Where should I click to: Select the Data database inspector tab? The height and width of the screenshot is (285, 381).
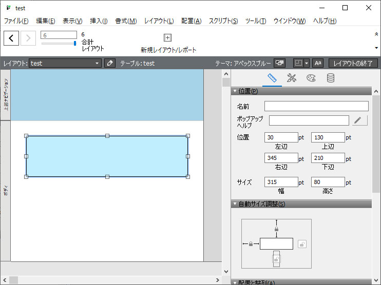(x=331, y=78)
